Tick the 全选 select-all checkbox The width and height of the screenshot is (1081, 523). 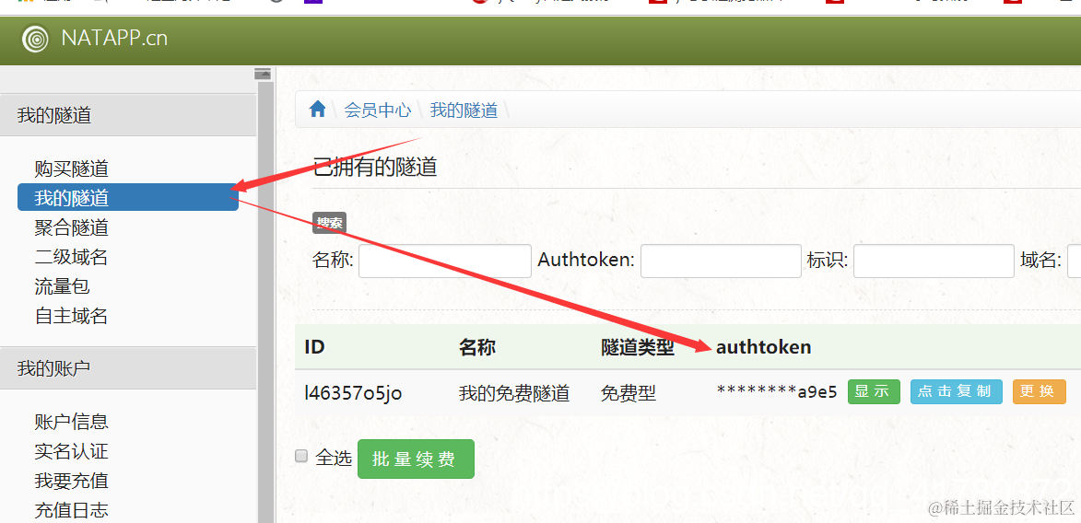[300, 456]
